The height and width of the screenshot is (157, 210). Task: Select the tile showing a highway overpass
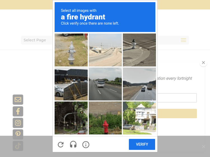[x=105, y=50]
